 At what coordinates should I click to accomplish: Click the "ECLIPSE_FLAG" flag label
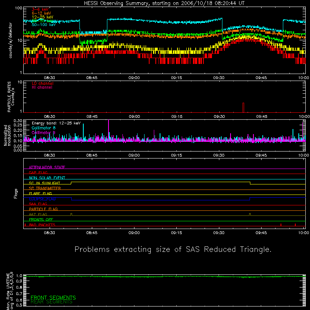point(42,199)
